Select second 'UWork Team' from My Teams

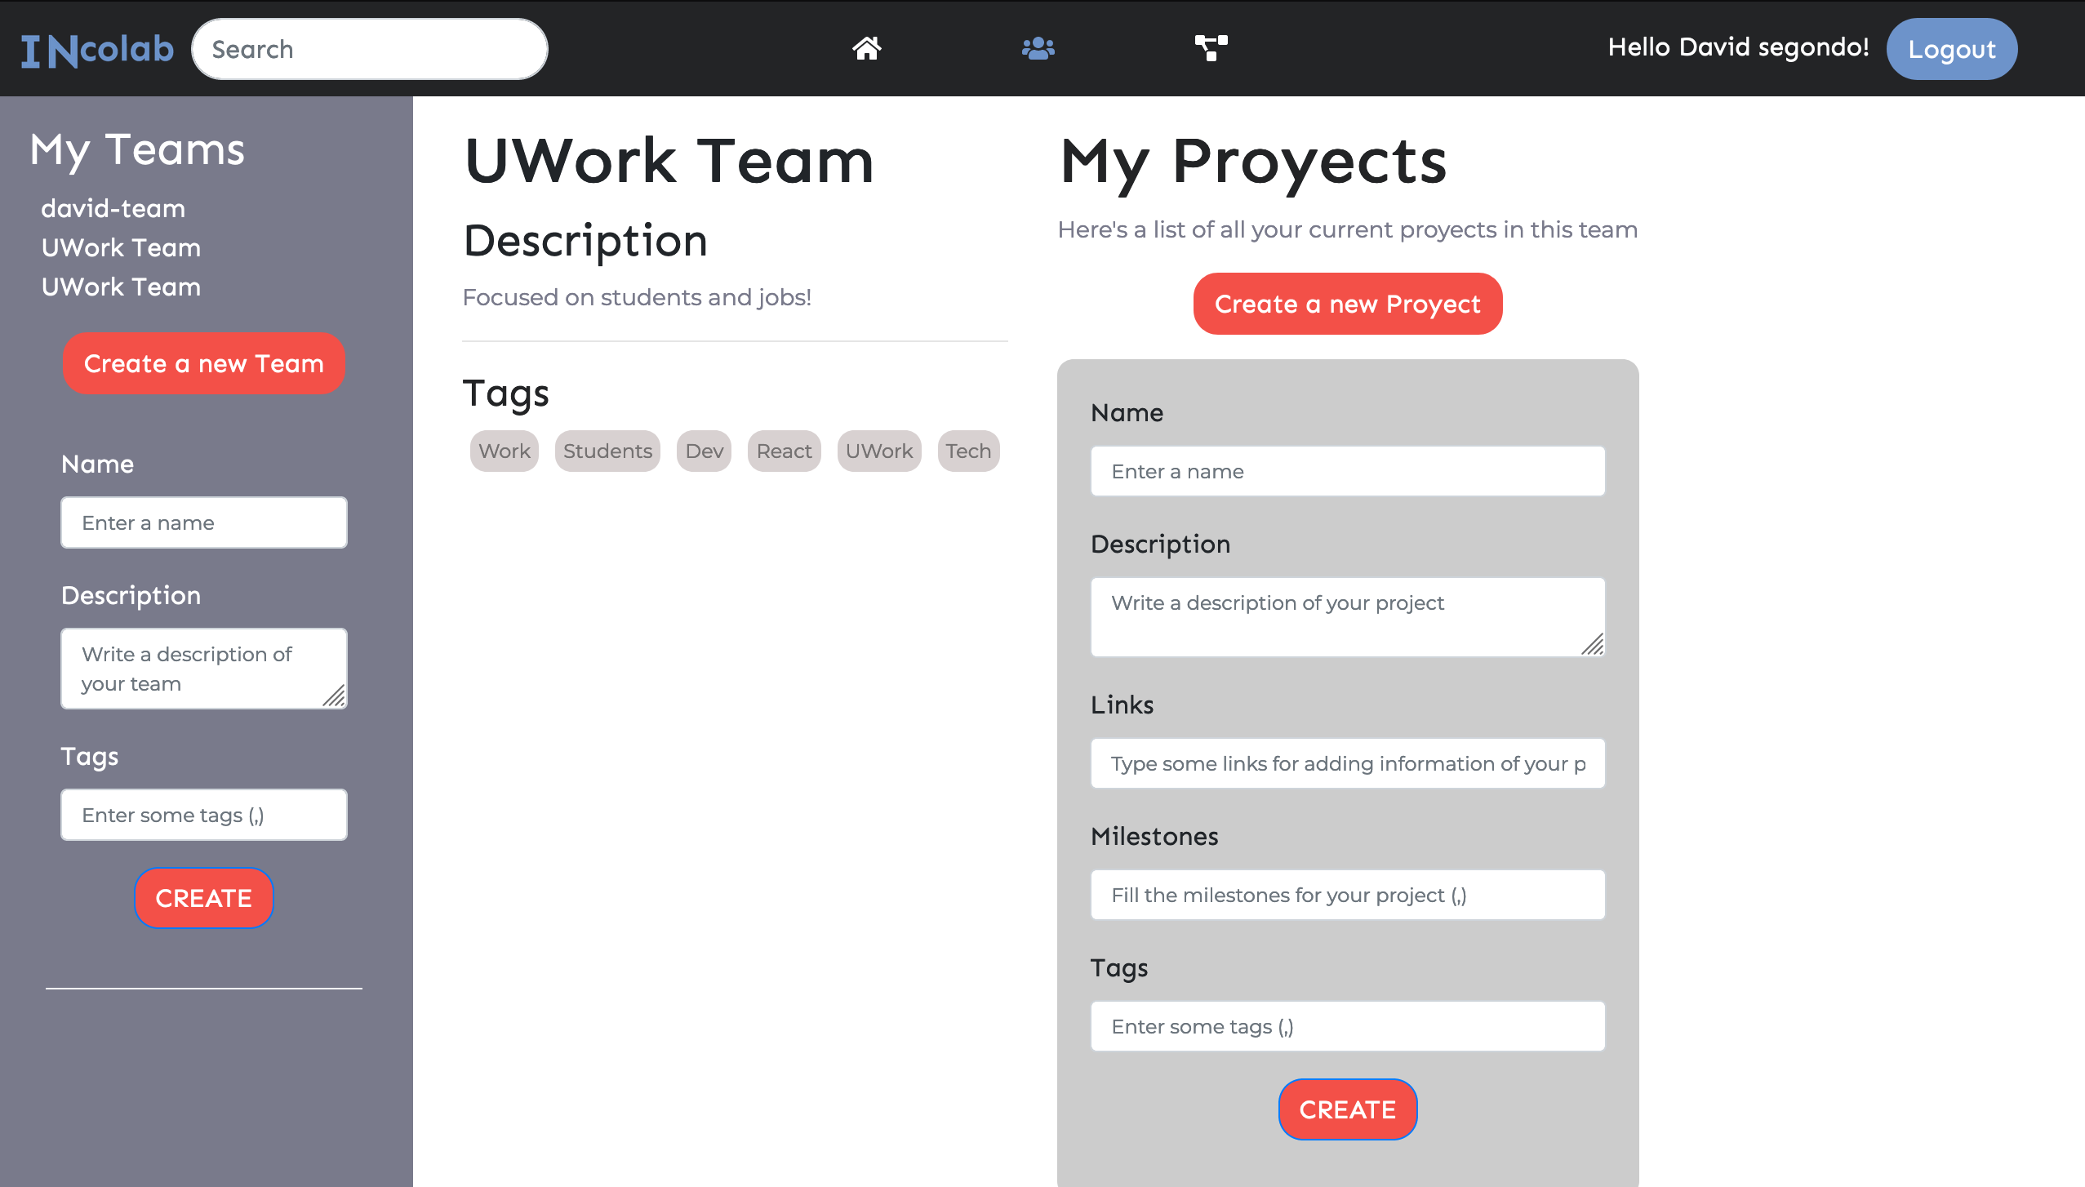(x=120, y=287)
